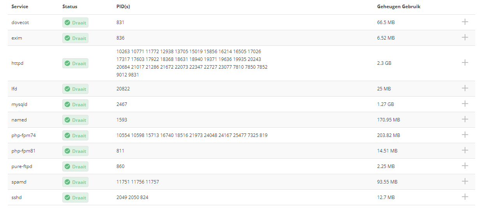Click the plus icon for pure-ftpd
Screen dimensions: 488x213
point(465,166)
